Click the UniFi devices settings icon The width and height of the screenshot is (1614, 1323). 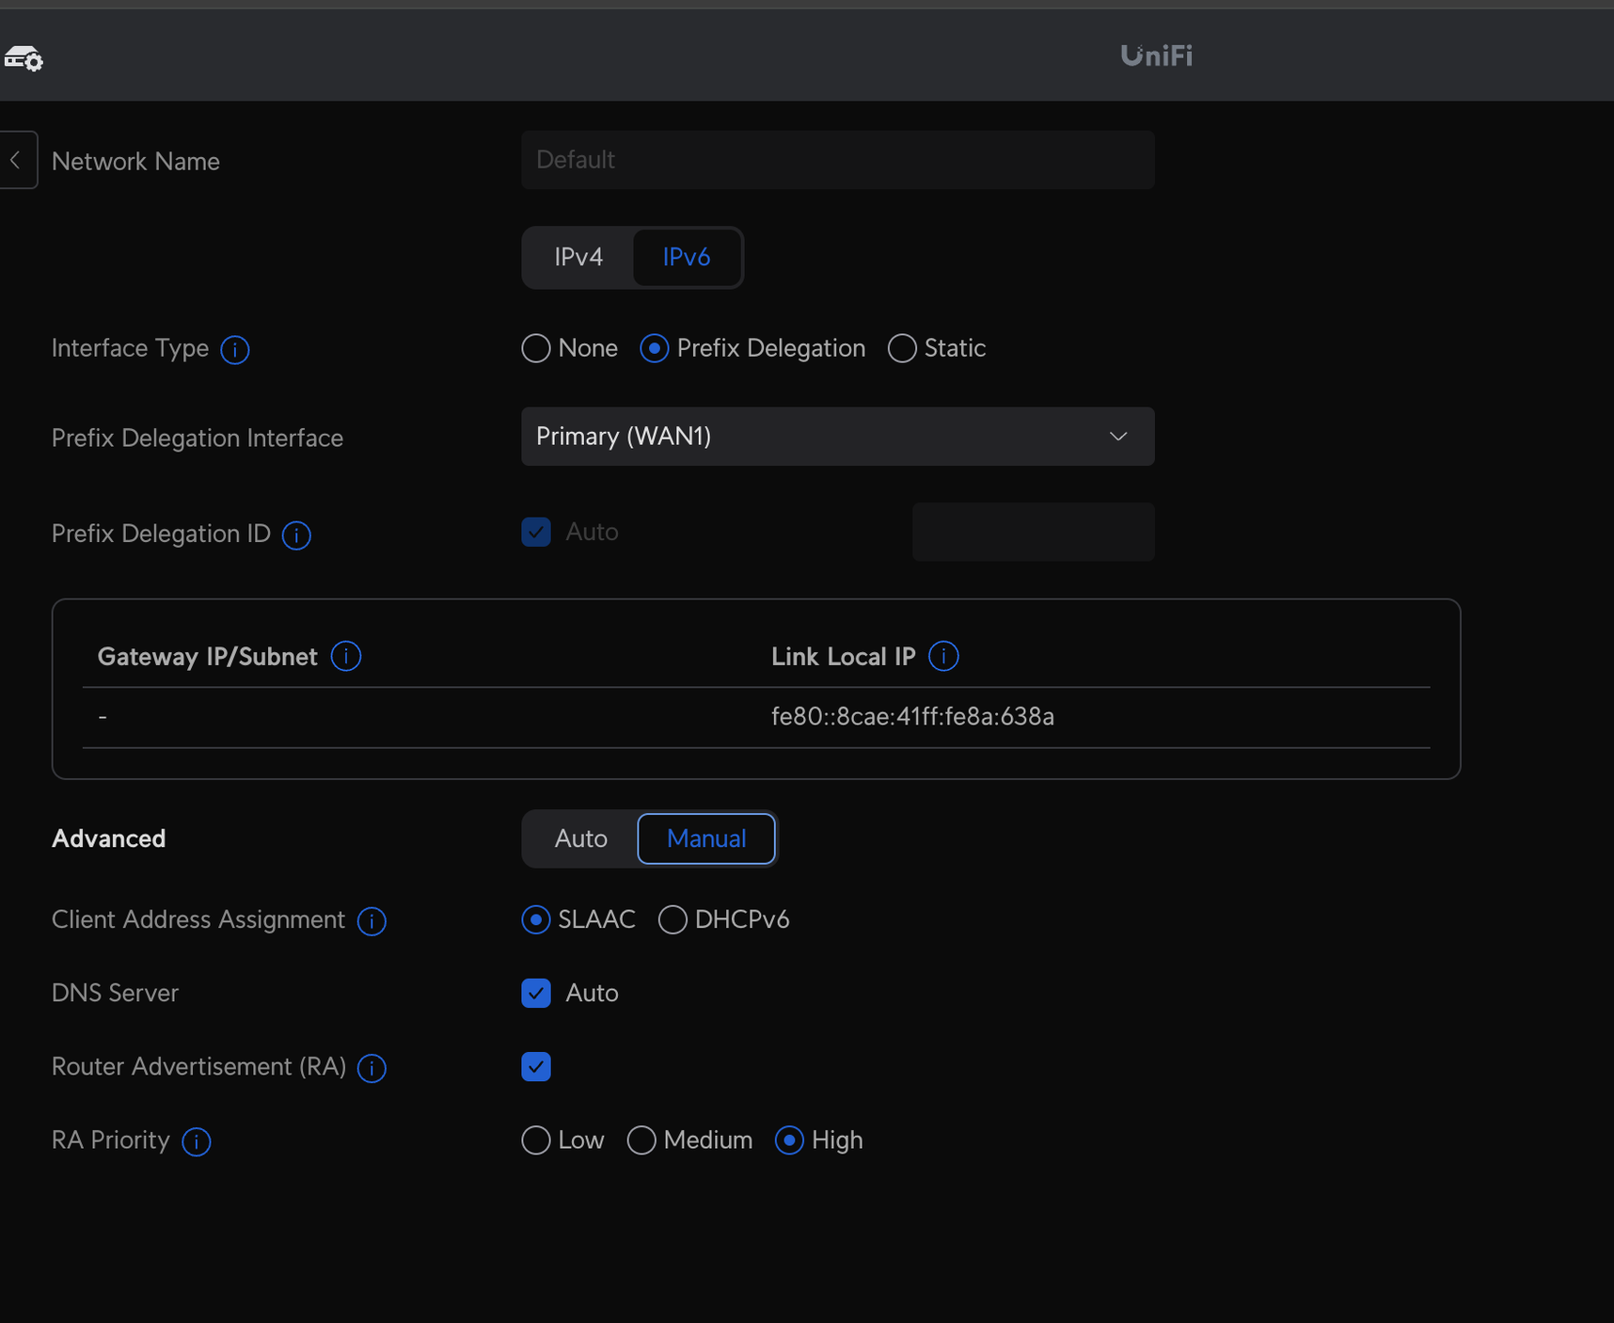point(24,58)
